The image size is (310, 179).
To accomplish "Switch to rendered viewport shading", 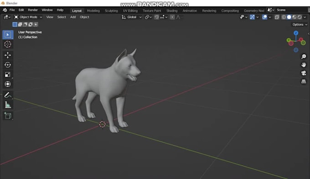I will [x=300, y=17].
